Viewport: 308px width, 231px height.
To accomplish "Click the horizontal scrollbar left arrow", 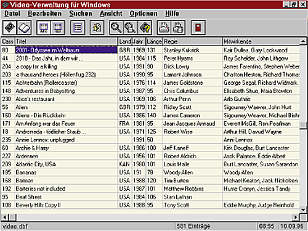I will [x=5, y=217].
